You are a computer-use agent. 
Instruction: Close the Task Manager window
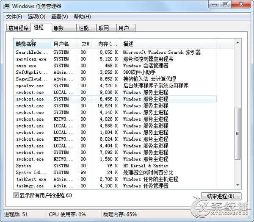(241, 4)
